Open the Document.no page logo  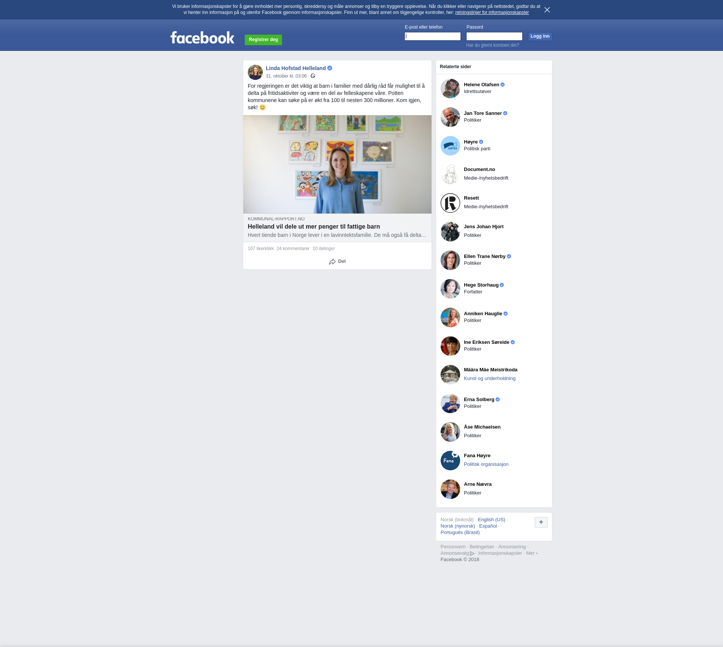click(x=450, y=174)
